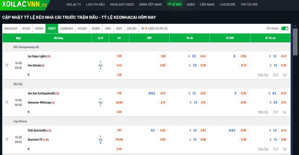299x155 pixels.
Task: Click HT Tài xỉu odds value -0.47
Action: tap(284, 56)
